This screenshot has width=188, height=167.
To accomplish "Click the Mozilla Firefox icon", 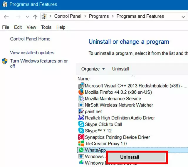I will click(x=81, y=92).
